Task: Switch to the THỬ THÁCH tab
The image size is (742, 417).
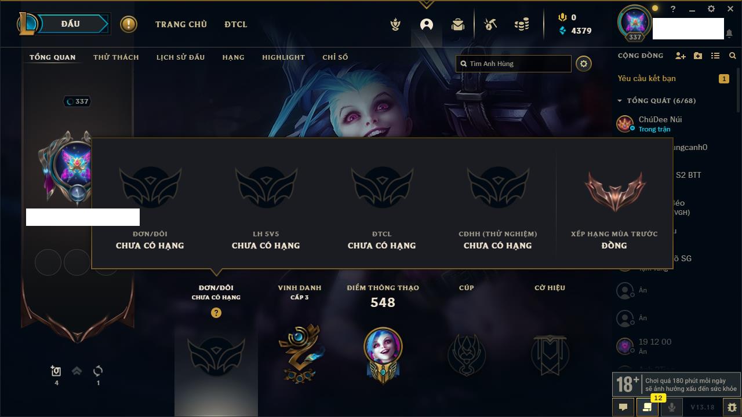Action: tap(116, 57)
